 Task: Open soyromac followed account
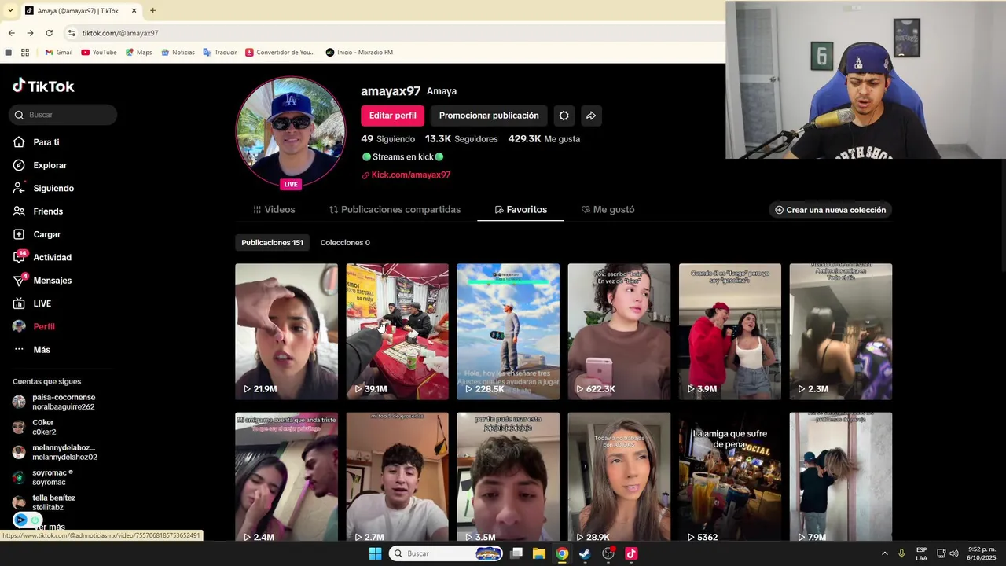pos(43,477)
